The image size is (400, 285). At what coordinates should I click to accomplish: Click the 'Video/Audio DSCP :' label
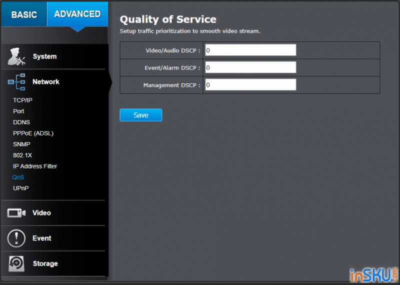(x=172, y=50)
